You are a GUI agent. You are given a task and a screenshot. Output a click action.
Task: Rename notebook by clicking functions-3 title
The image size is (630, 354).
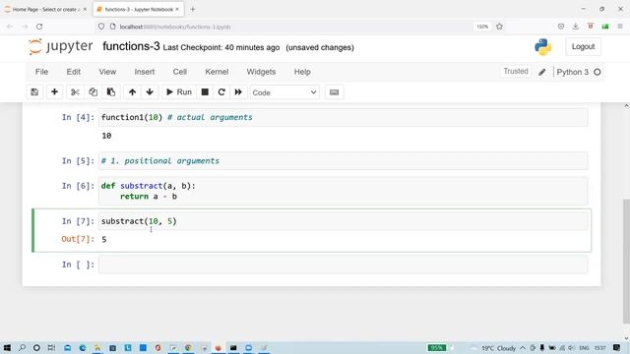tap(131, 46)
